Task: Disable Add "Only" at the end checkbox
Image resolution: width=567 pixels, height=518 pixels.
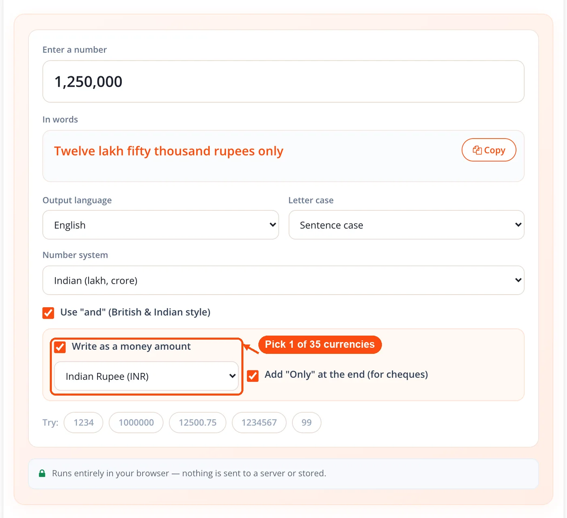Action: pos(253,376)
